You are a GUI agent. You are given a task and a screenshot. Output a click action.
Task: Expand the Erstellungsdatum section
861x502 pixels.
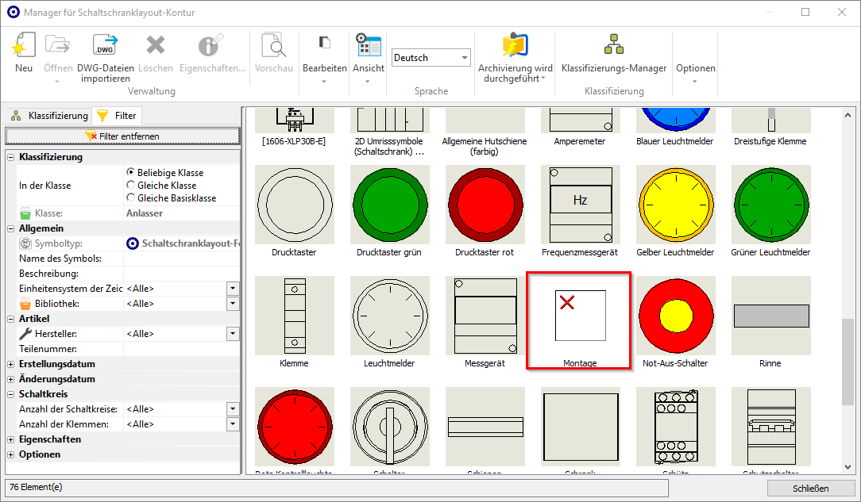point(11,364)
